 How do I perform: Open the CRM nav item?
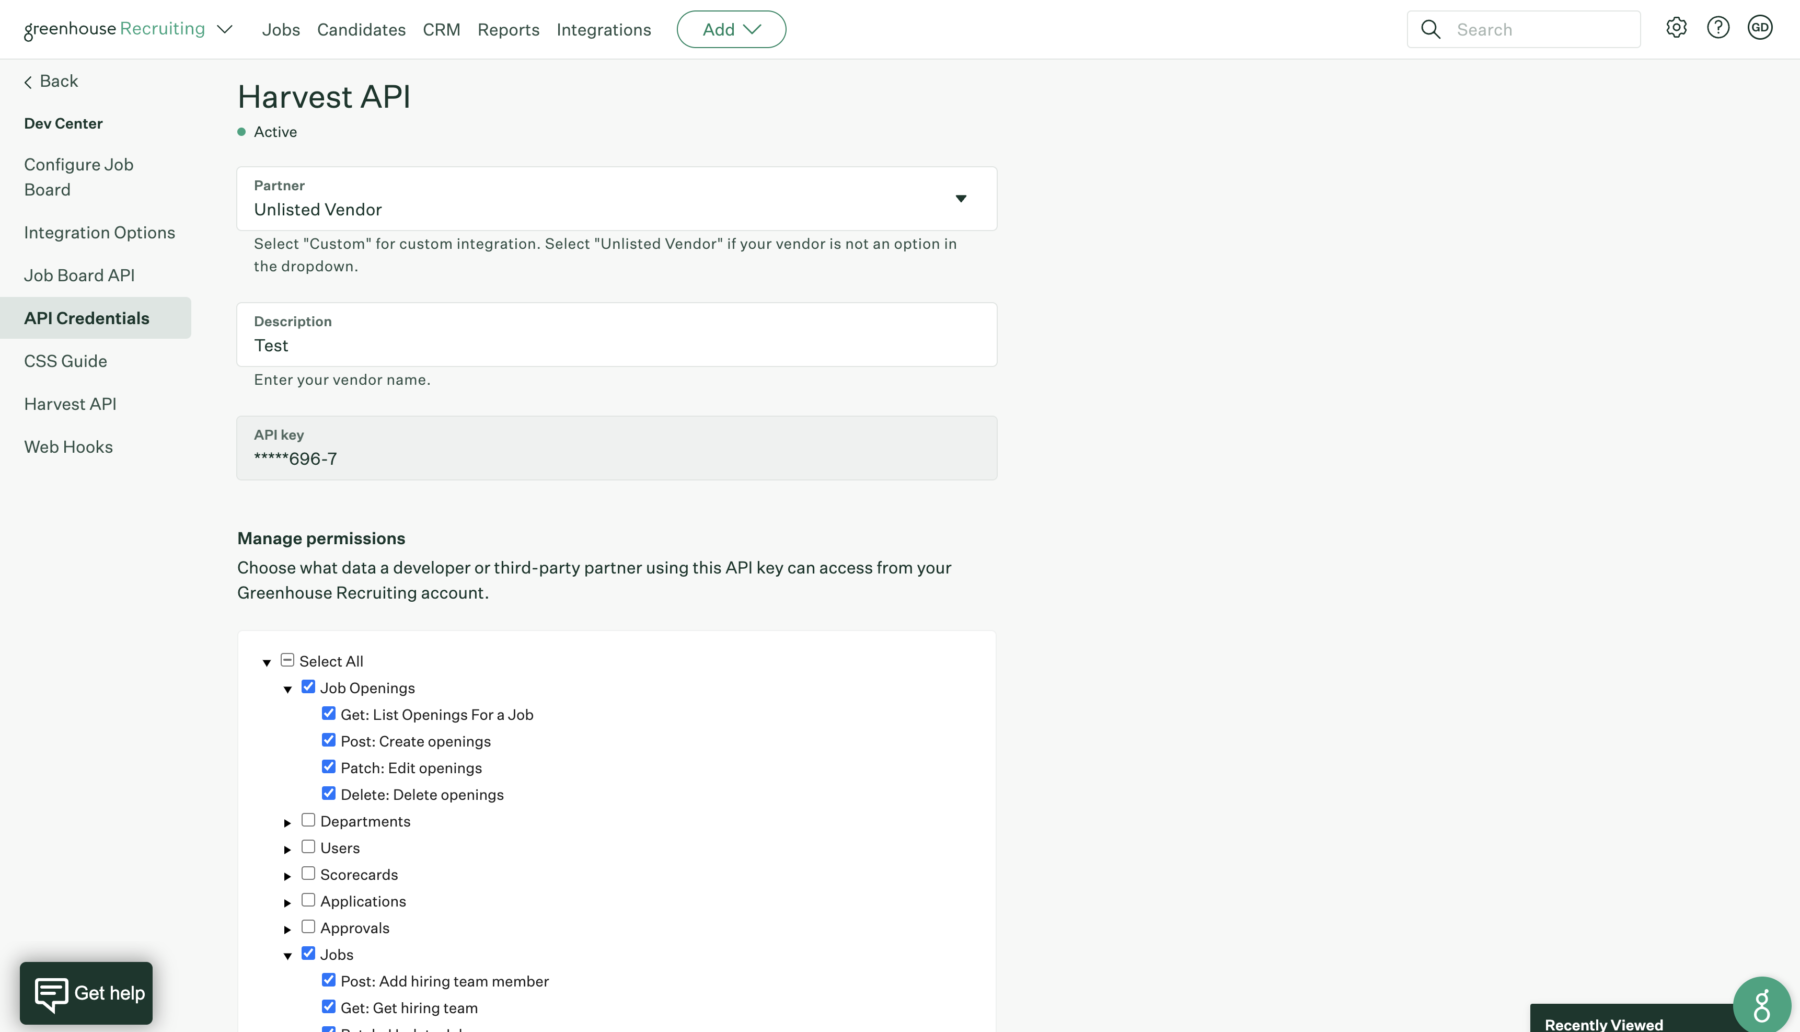[441, 29]
